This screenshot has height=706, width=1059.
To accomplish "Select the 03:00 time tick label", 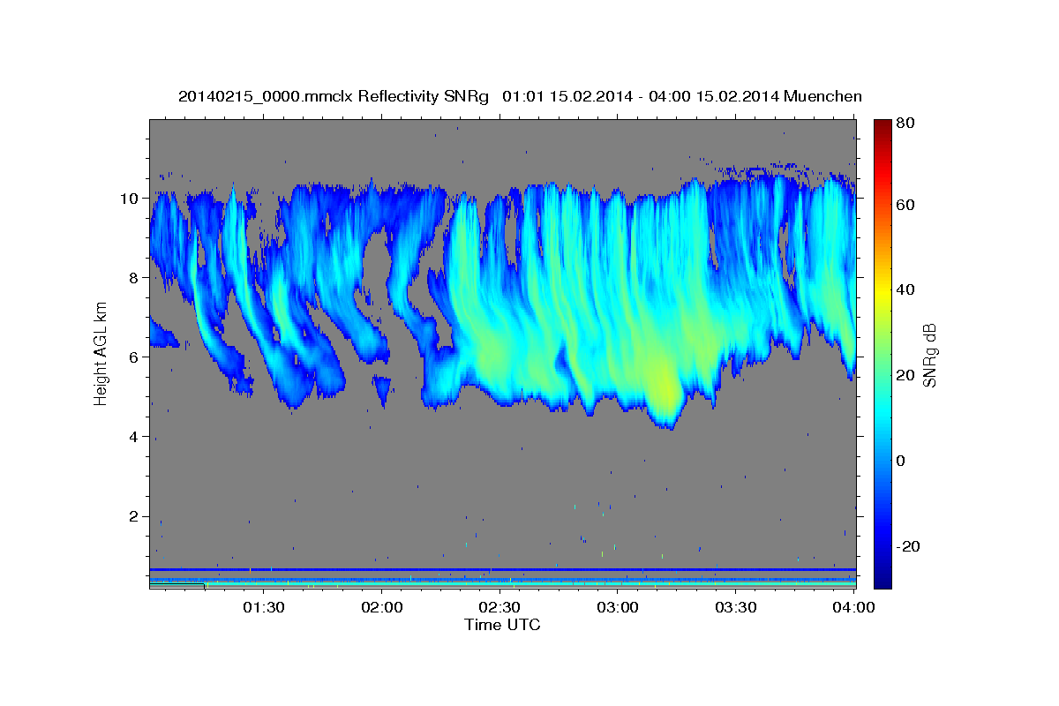I will pos(618,607).
